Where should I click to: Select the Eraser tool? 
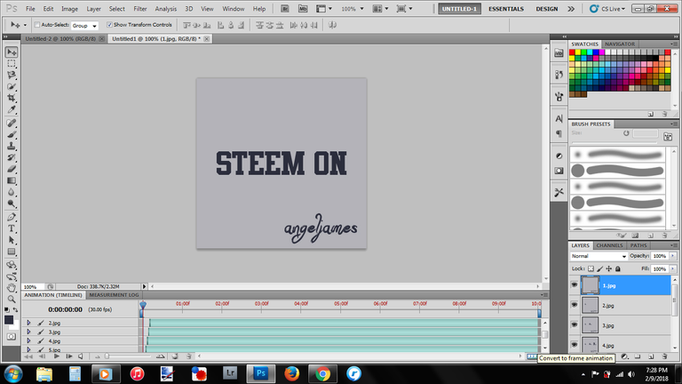click(x=12, y=169)
